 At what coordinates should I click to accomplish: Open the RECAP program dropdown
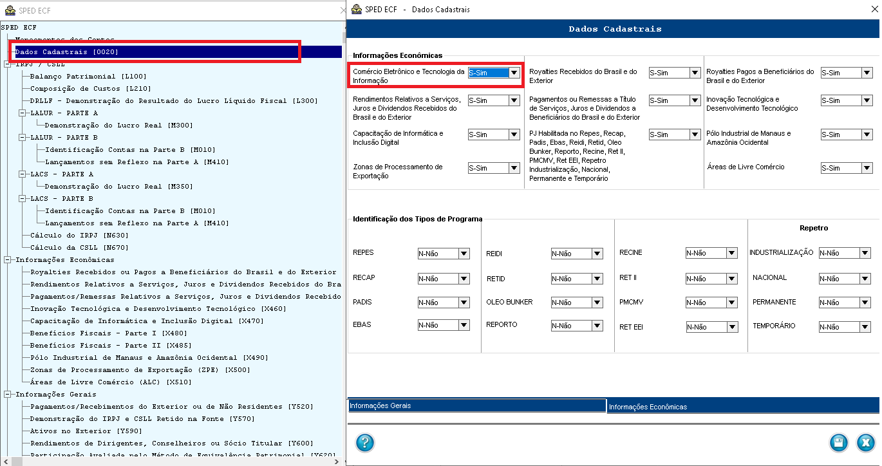point(464,279)
